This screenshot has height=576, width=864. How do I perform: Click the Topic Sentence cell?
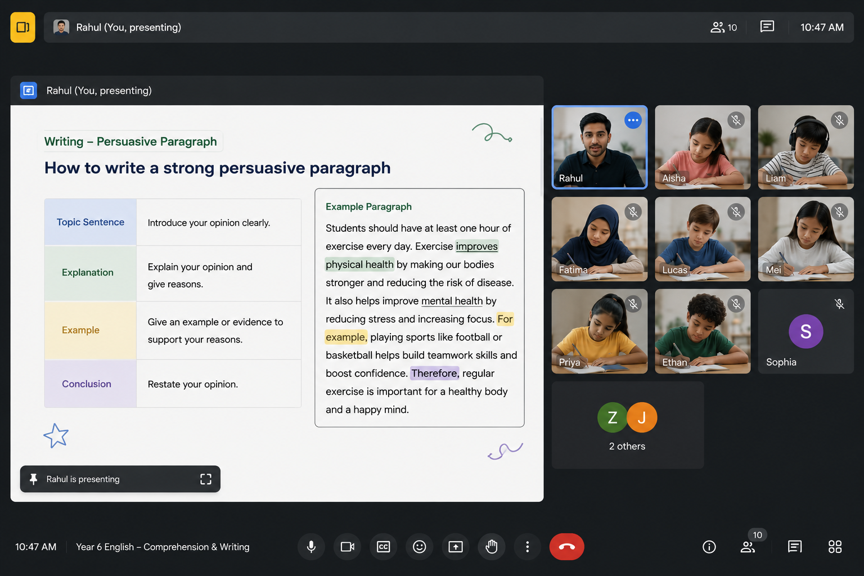[x=91, y=222]
